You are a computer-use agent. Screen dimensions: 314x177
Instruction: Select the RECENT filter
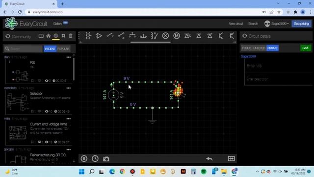(x=50, y=49)
